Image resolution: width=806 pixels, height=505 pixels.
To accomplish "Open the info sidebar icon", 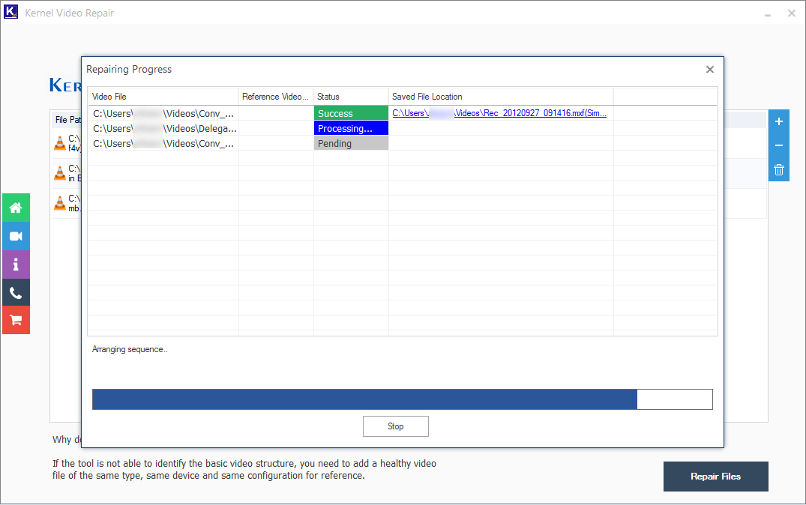I will tap(16, 264).
